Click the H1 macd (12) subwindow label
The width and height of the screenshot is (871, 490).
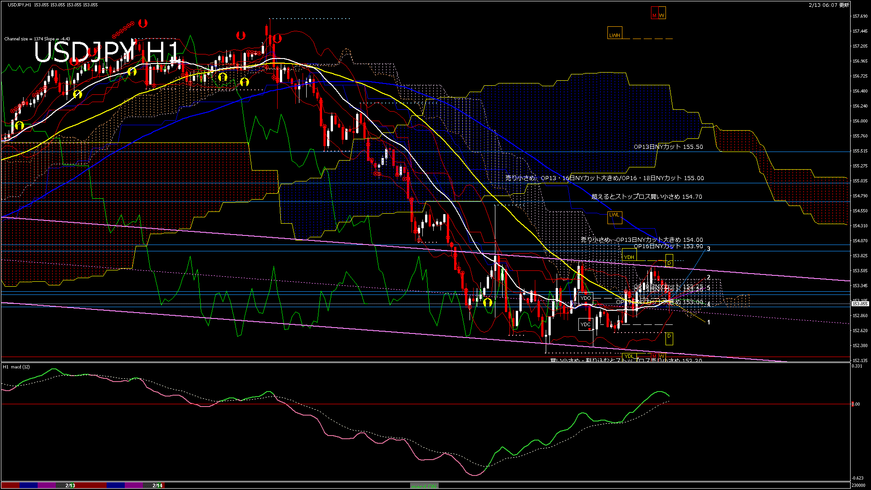(x=17, y=367)
